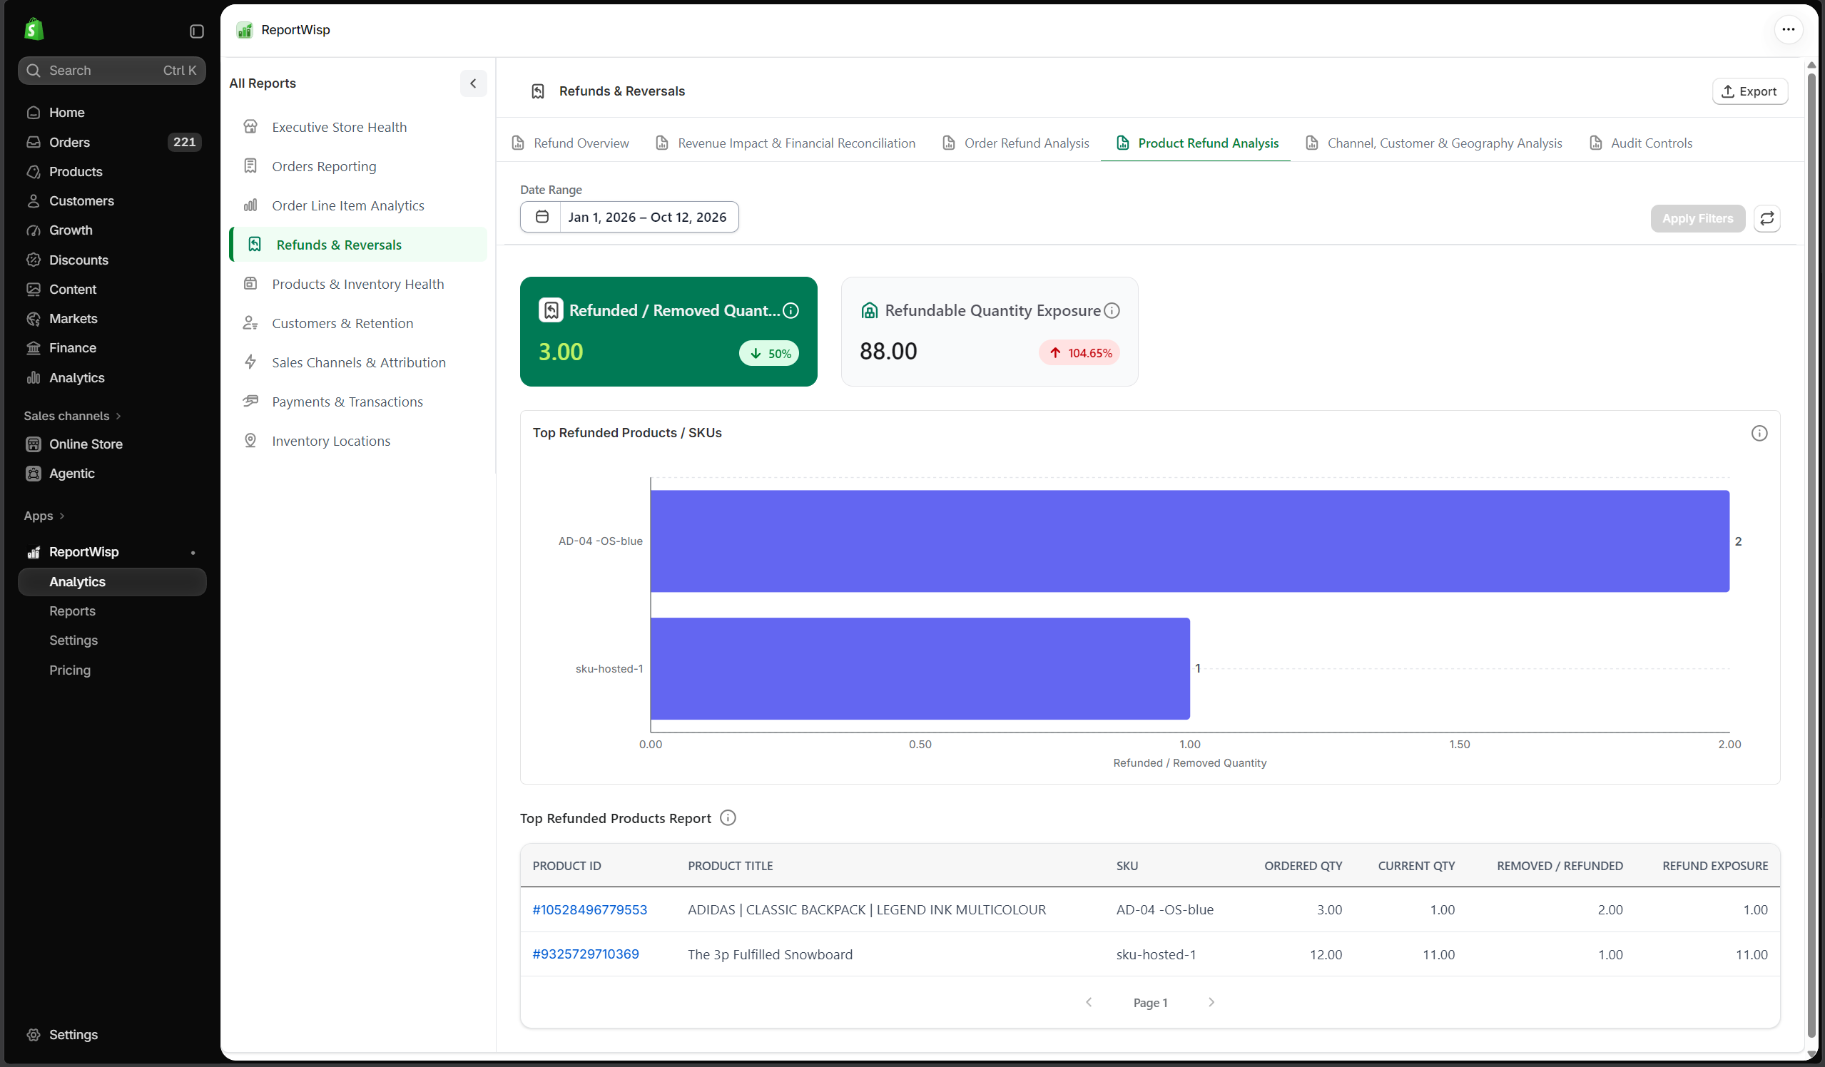The image size is (1825, 1067).
Task: Click the AD-04 -OS-blue chart bar
Action: tap(1189, 541)
